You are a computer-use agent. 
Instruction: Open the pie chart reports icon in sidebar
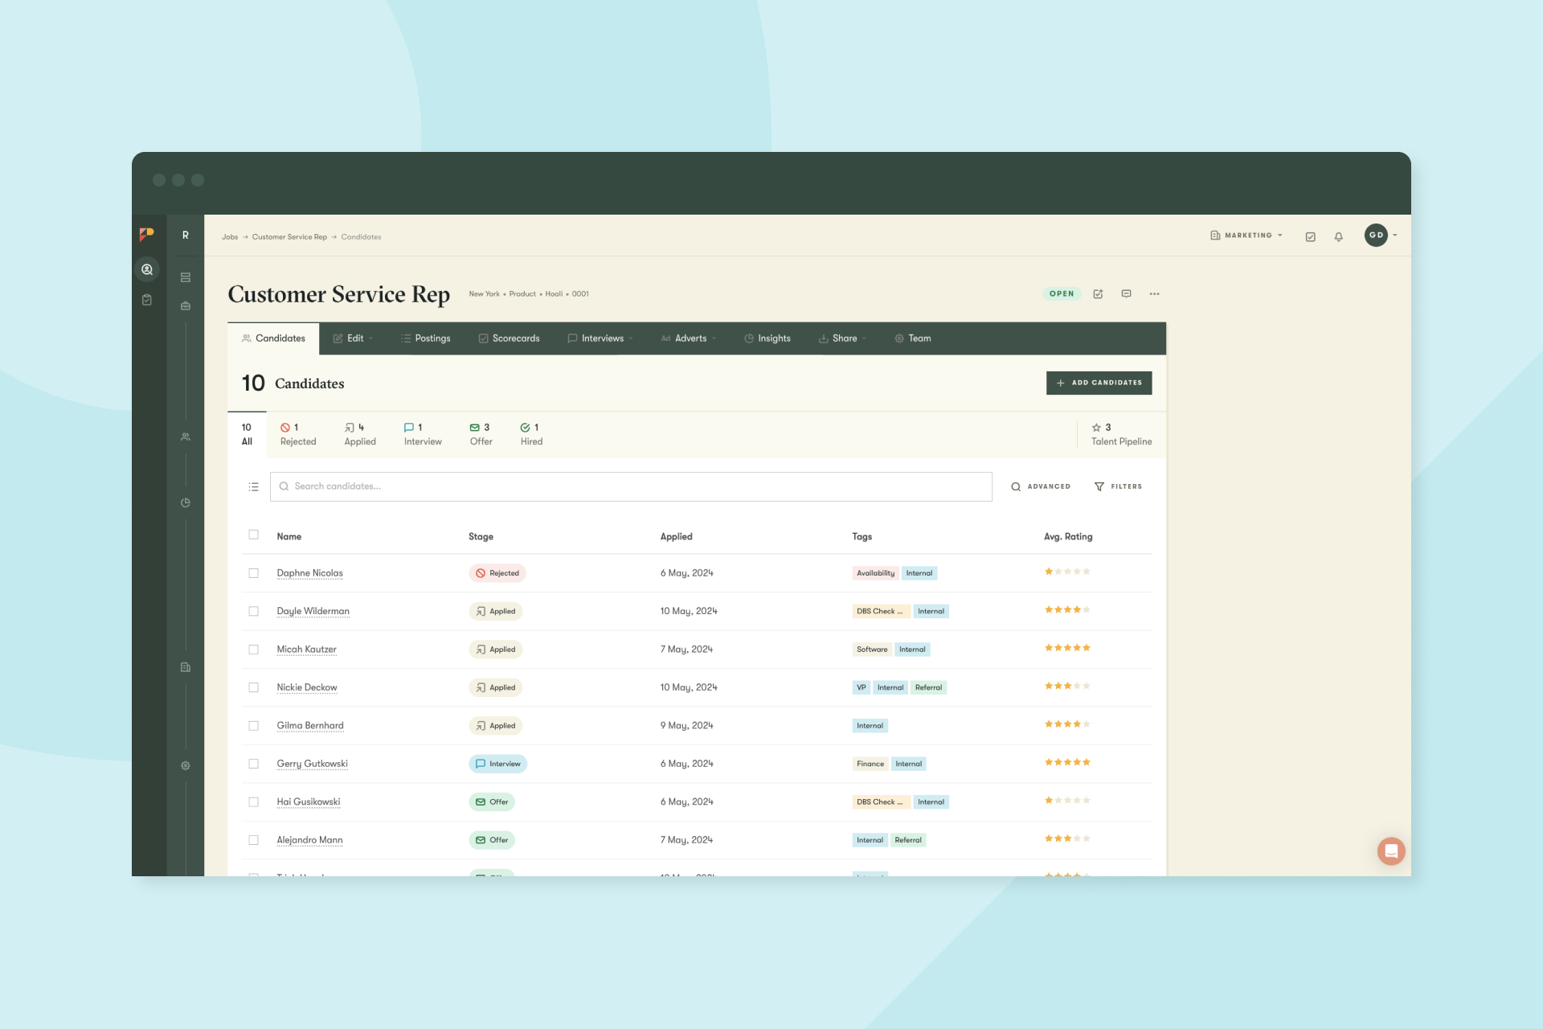[185, 502]
